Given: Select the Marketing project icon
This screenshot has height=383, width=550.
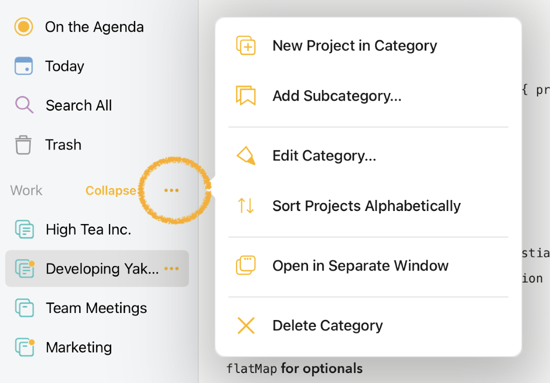Looking at the screenshot, I should point(25,347).
